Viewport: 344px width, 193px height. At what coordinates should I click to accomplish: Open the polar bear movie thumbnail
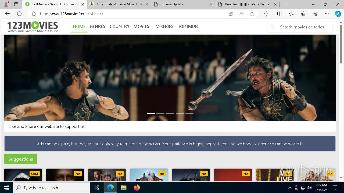(x=149, y=175)
